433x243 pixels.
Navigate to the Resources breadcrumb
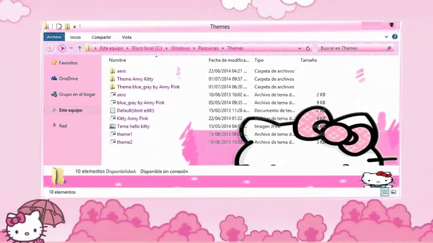tap(208, 48)
